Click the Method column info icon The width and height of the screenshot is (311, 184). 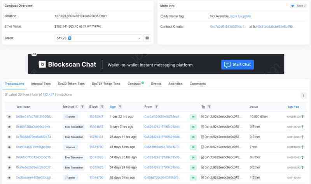77,107
